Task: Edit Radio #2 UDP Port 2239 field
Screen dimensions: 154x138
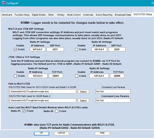Action: tap(117, 49)
